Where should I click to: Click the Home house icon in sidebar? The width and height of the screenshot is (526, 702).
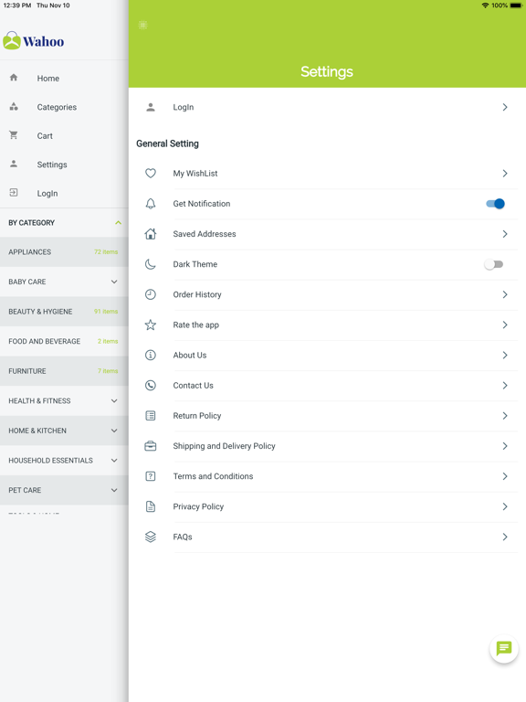click(x=14, y=78)
